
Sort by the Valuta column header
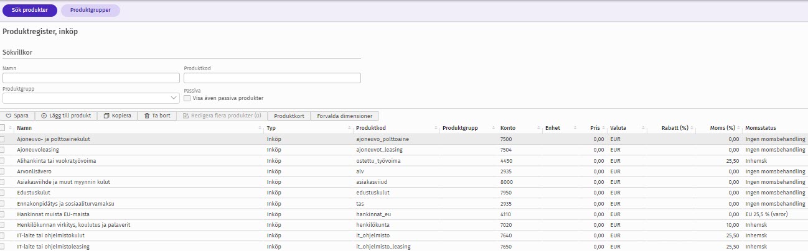[x=618, y=128]
